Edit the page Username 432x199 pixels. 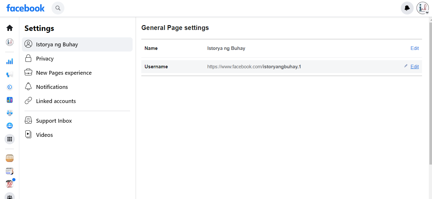415,67
